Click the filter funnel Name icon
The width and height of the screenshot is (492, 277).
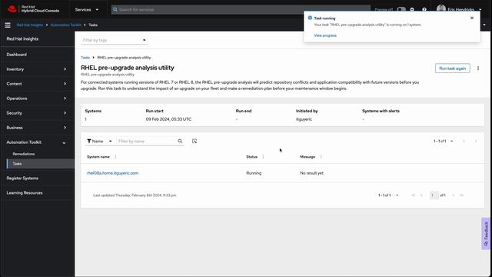89,142
